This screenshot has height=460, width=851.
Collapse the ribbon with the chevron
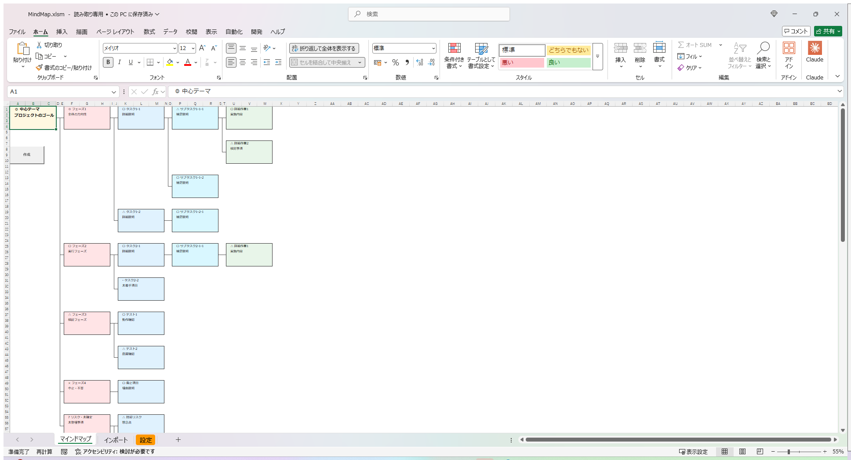[837, 76]
